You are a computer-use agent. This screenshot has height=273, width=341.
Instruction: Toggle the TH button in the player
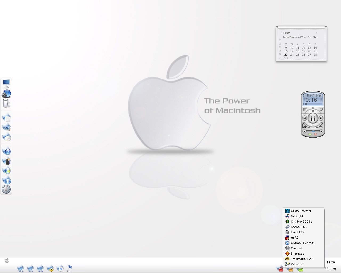[322, 127]
